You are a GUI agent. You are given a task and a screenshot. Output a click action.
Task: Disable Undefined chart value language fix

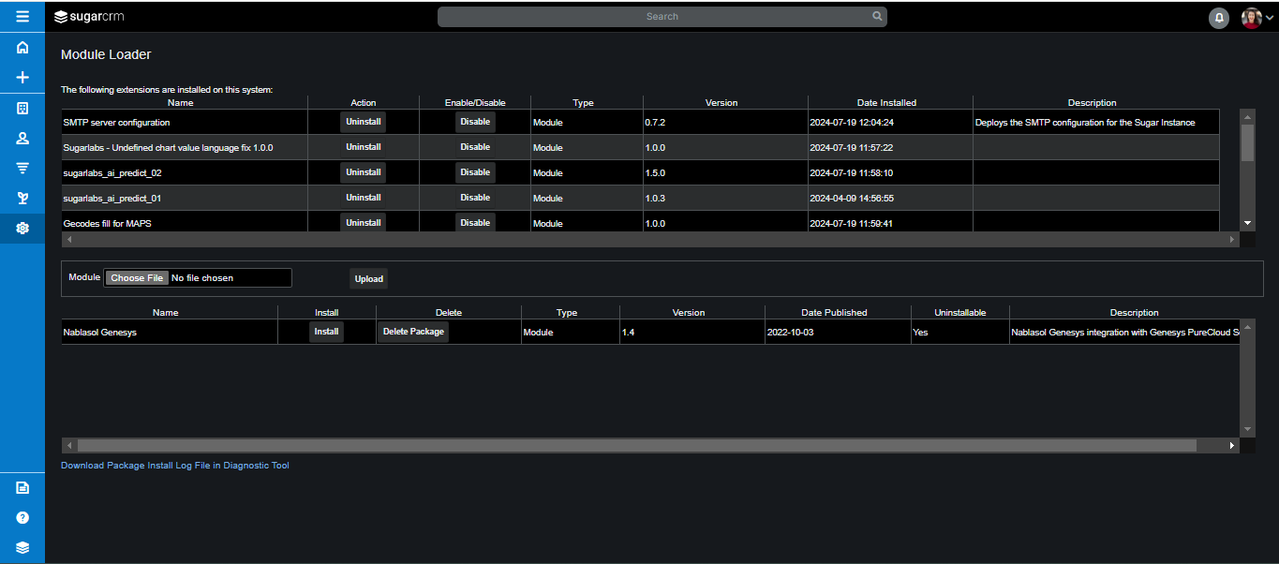475,147
